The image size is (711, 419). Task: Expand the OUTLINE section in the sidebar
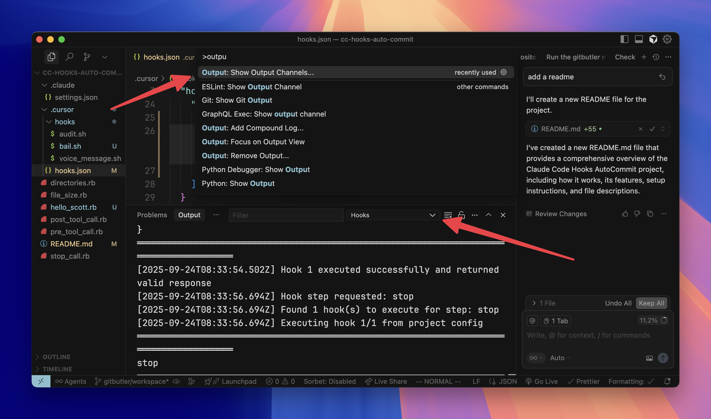56,357
